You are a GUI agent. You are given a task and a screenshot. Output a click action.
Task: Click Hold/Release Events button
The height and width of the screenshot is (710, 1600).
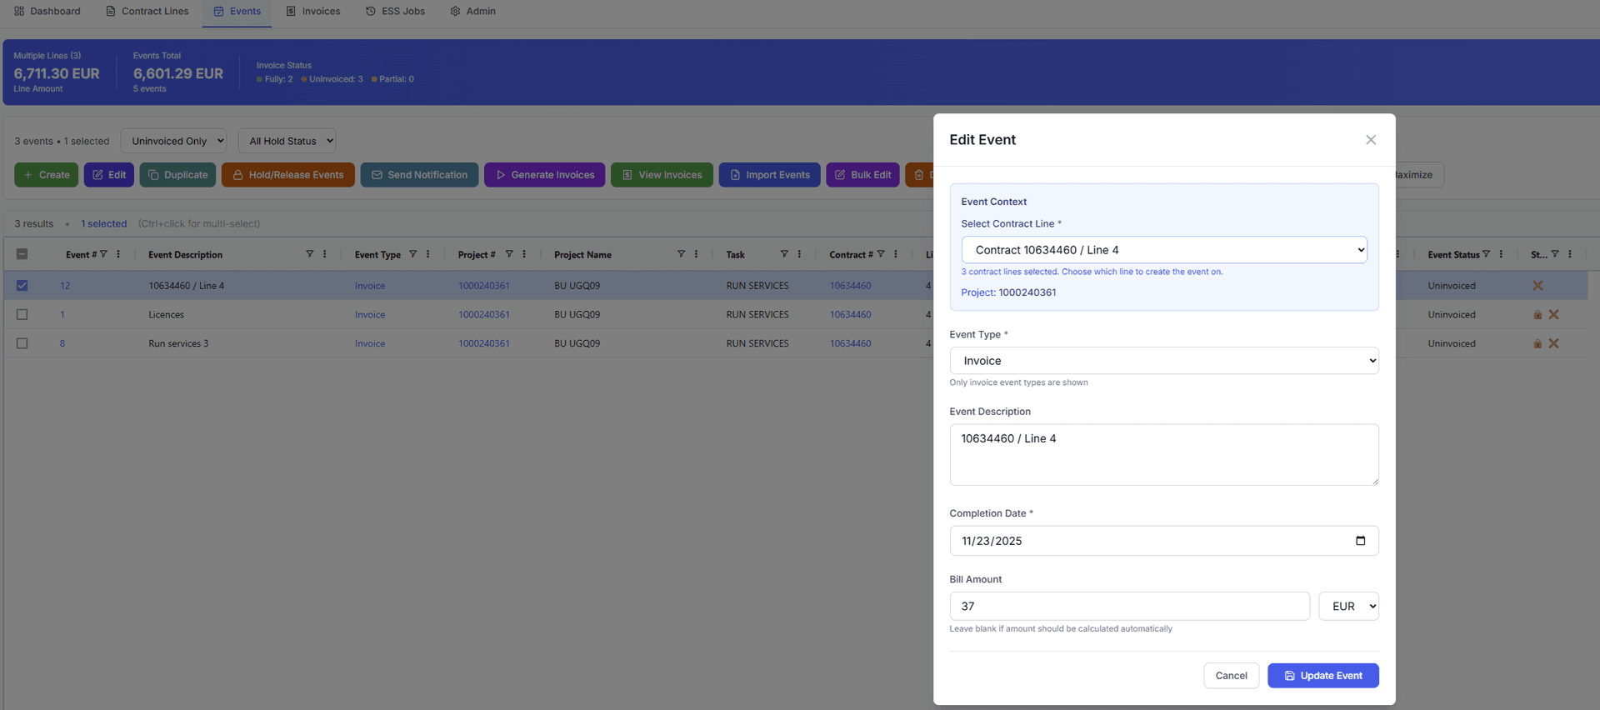click(288, 175)
